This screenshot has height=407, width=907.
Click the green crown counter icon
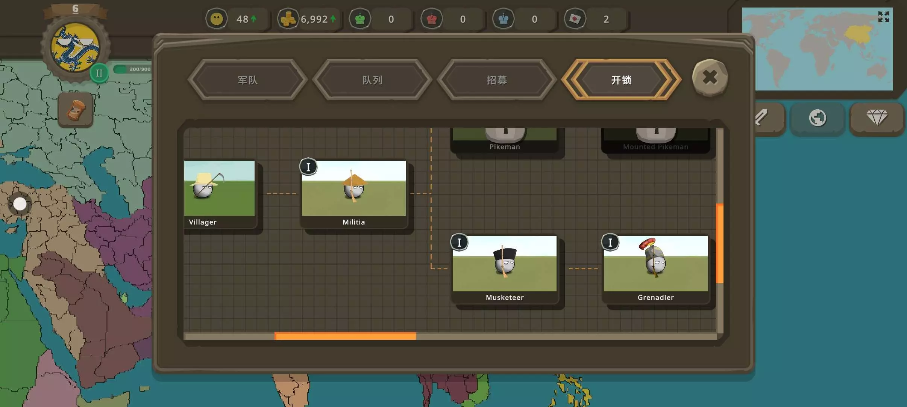point(360,19)
